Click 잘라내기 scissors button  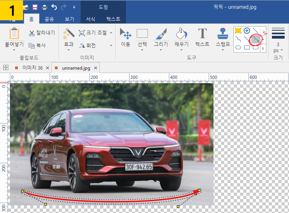pyautogui.click(x=42, y=33)
